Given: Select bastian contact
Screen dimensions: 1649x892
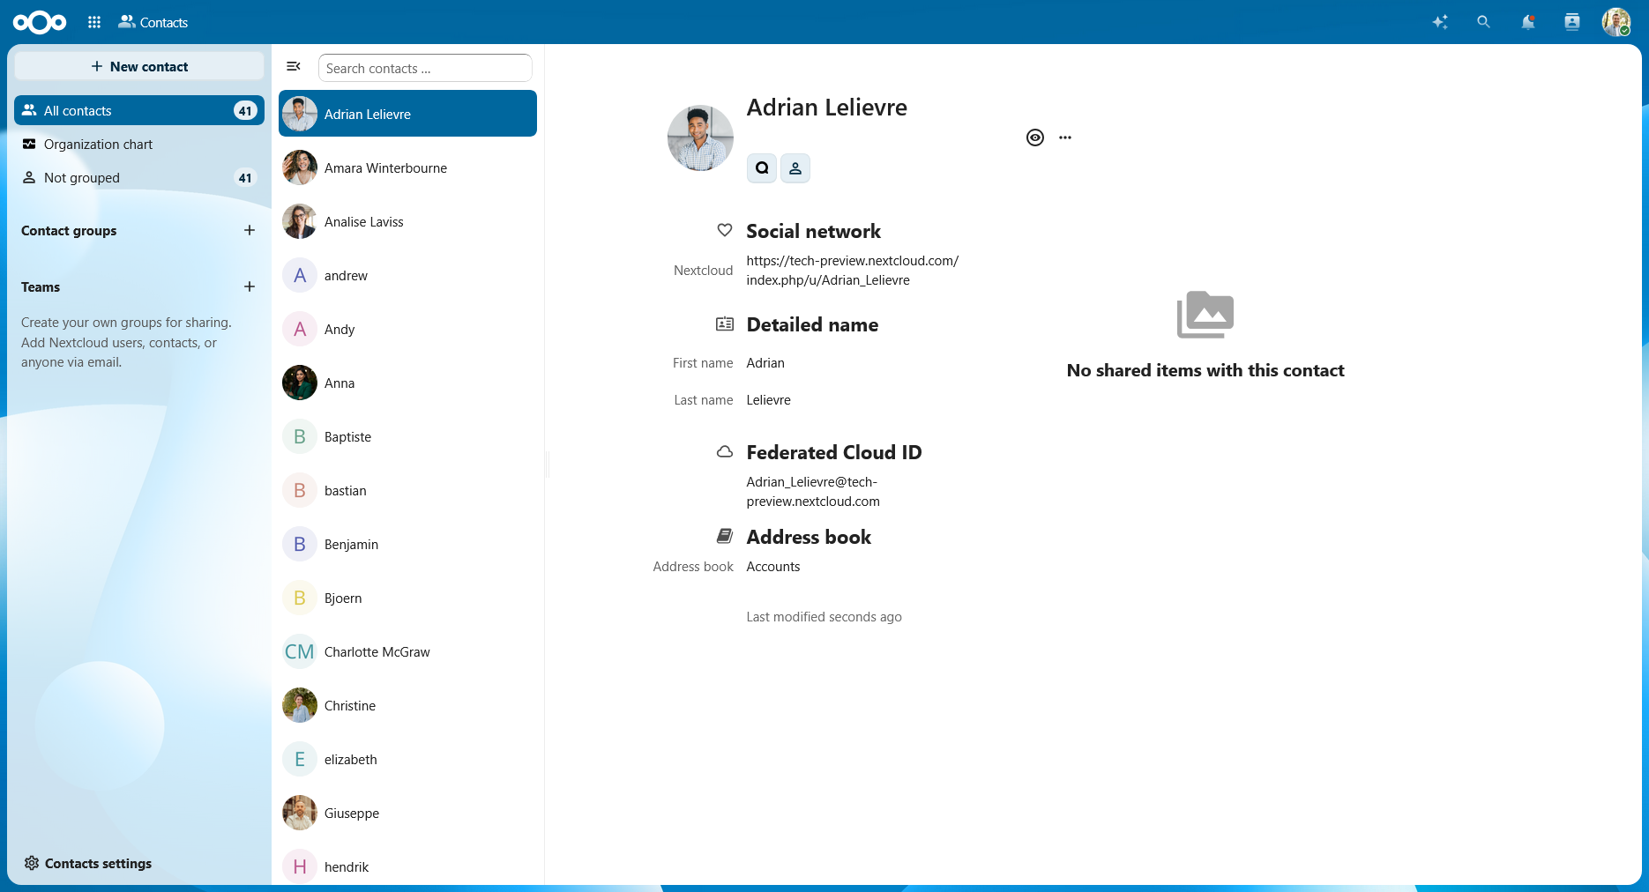Looking at the screenshot, I should coord(407,490).
